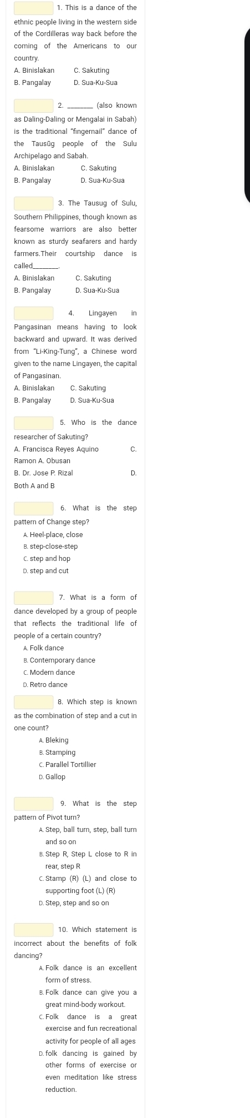
Task: Select the blank field beside question 3
Action: [34, 203]
